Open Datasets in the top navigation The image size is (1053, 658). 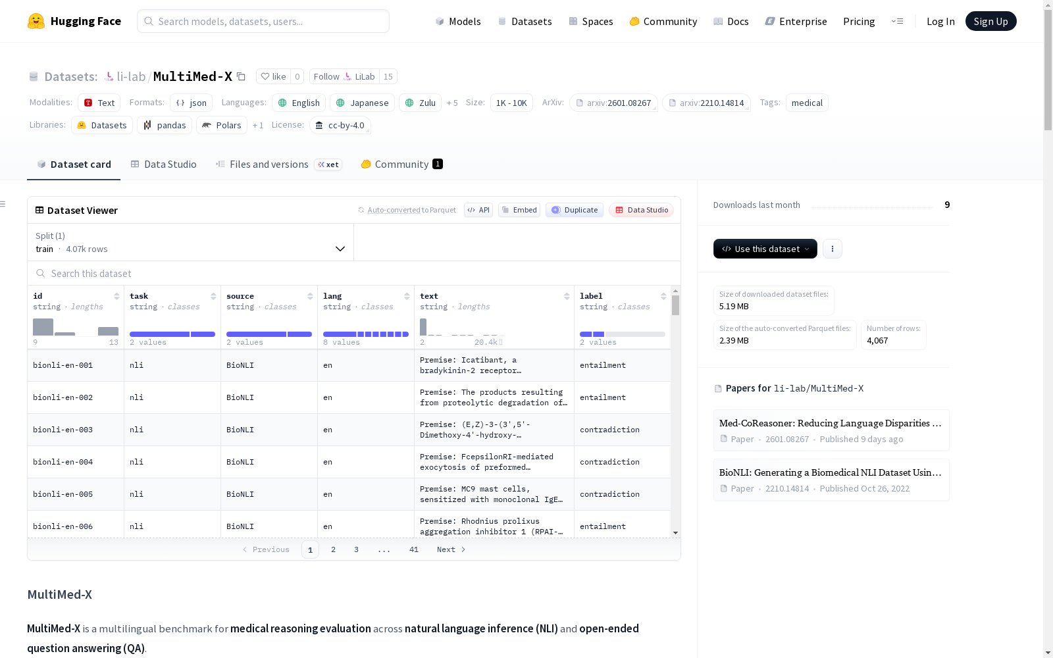pos(525,21)
